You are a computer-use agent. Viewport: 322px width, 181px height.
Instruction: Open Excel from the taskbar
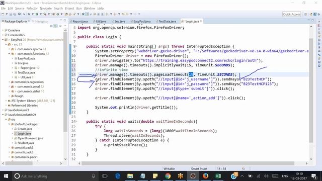click(218, 176)
